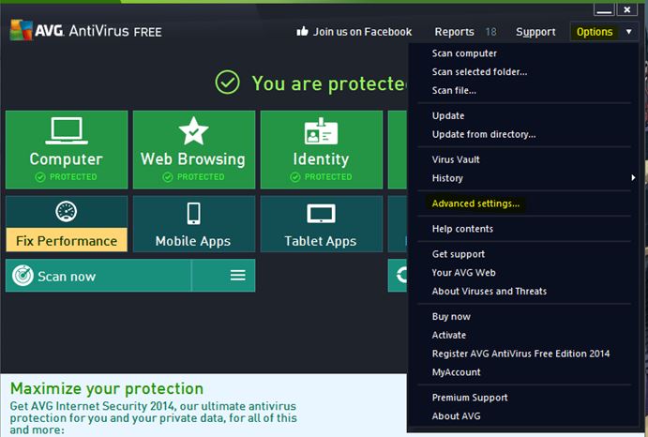
Task: Click the AVG logo icon
Action: tap(21, 30)
